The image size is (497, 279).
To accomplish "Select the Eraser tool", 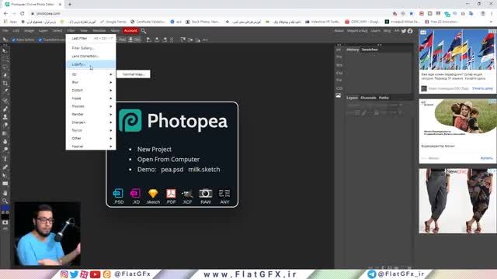I will click(5, 126).
